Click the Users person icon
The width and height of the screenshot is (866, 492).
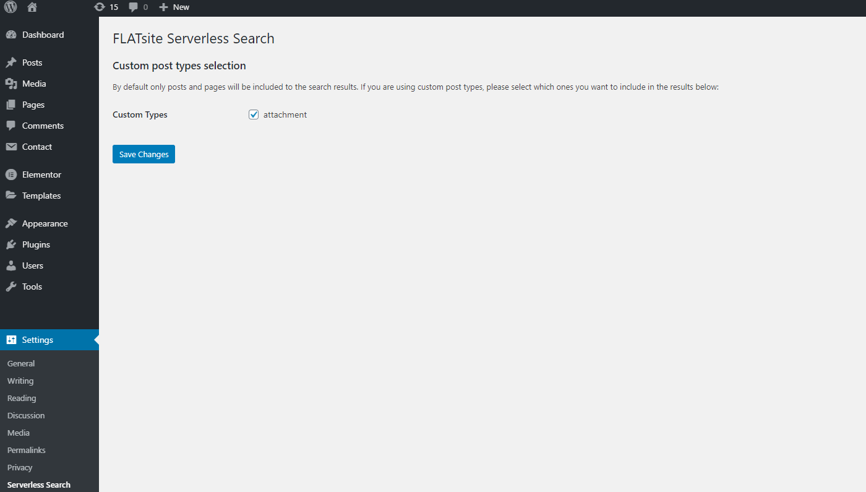11,265
